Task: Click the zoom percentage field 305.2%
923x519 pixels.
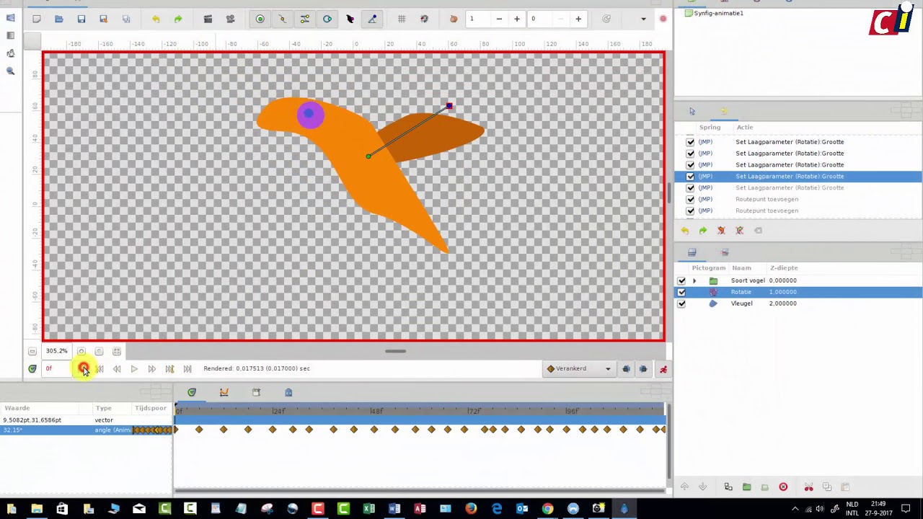Action: (56, 351)
